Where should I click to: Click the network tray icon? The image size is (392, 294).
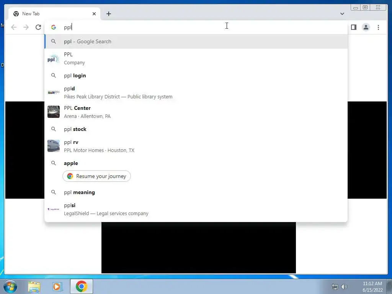tap(335, 287)
